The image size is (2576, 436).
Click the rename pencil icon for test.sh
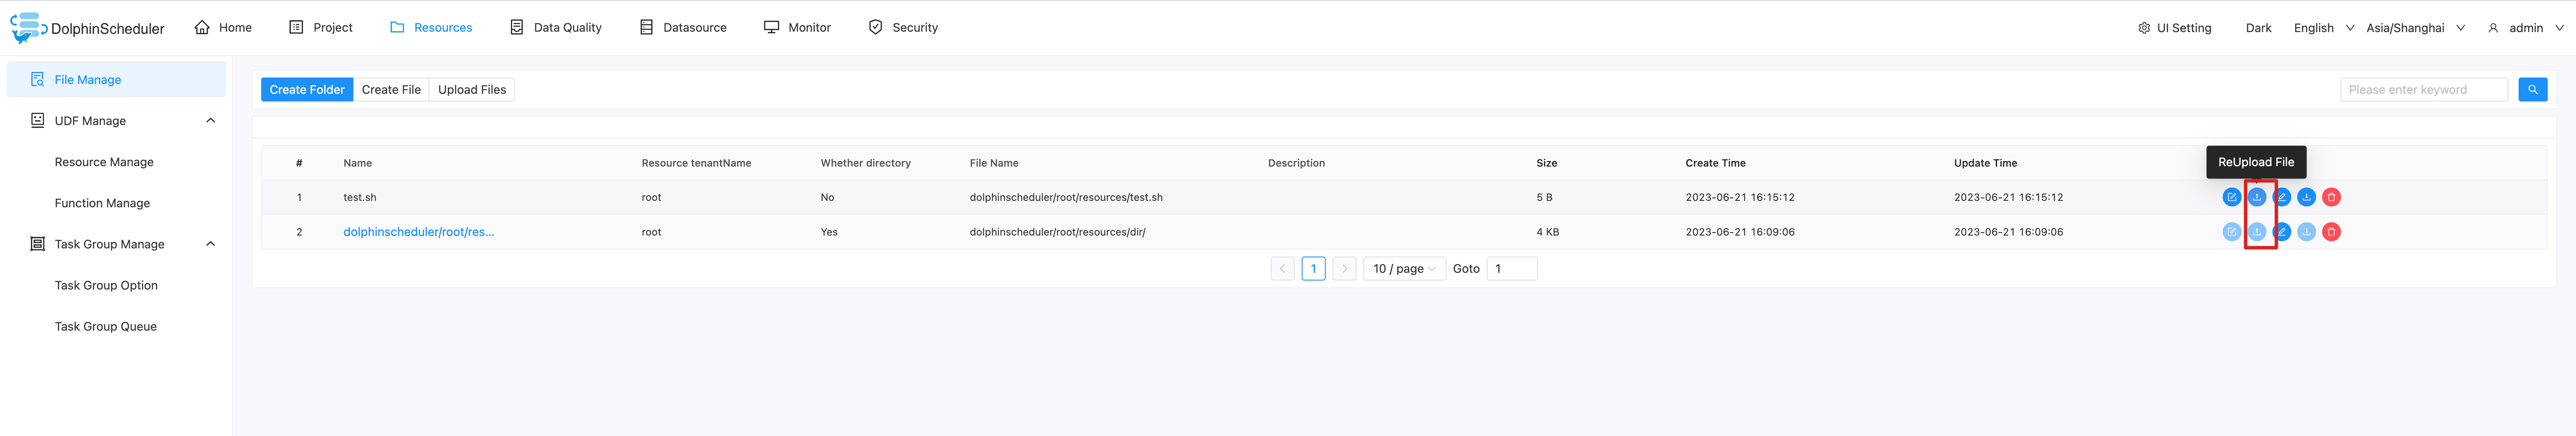click(2281, 197)
